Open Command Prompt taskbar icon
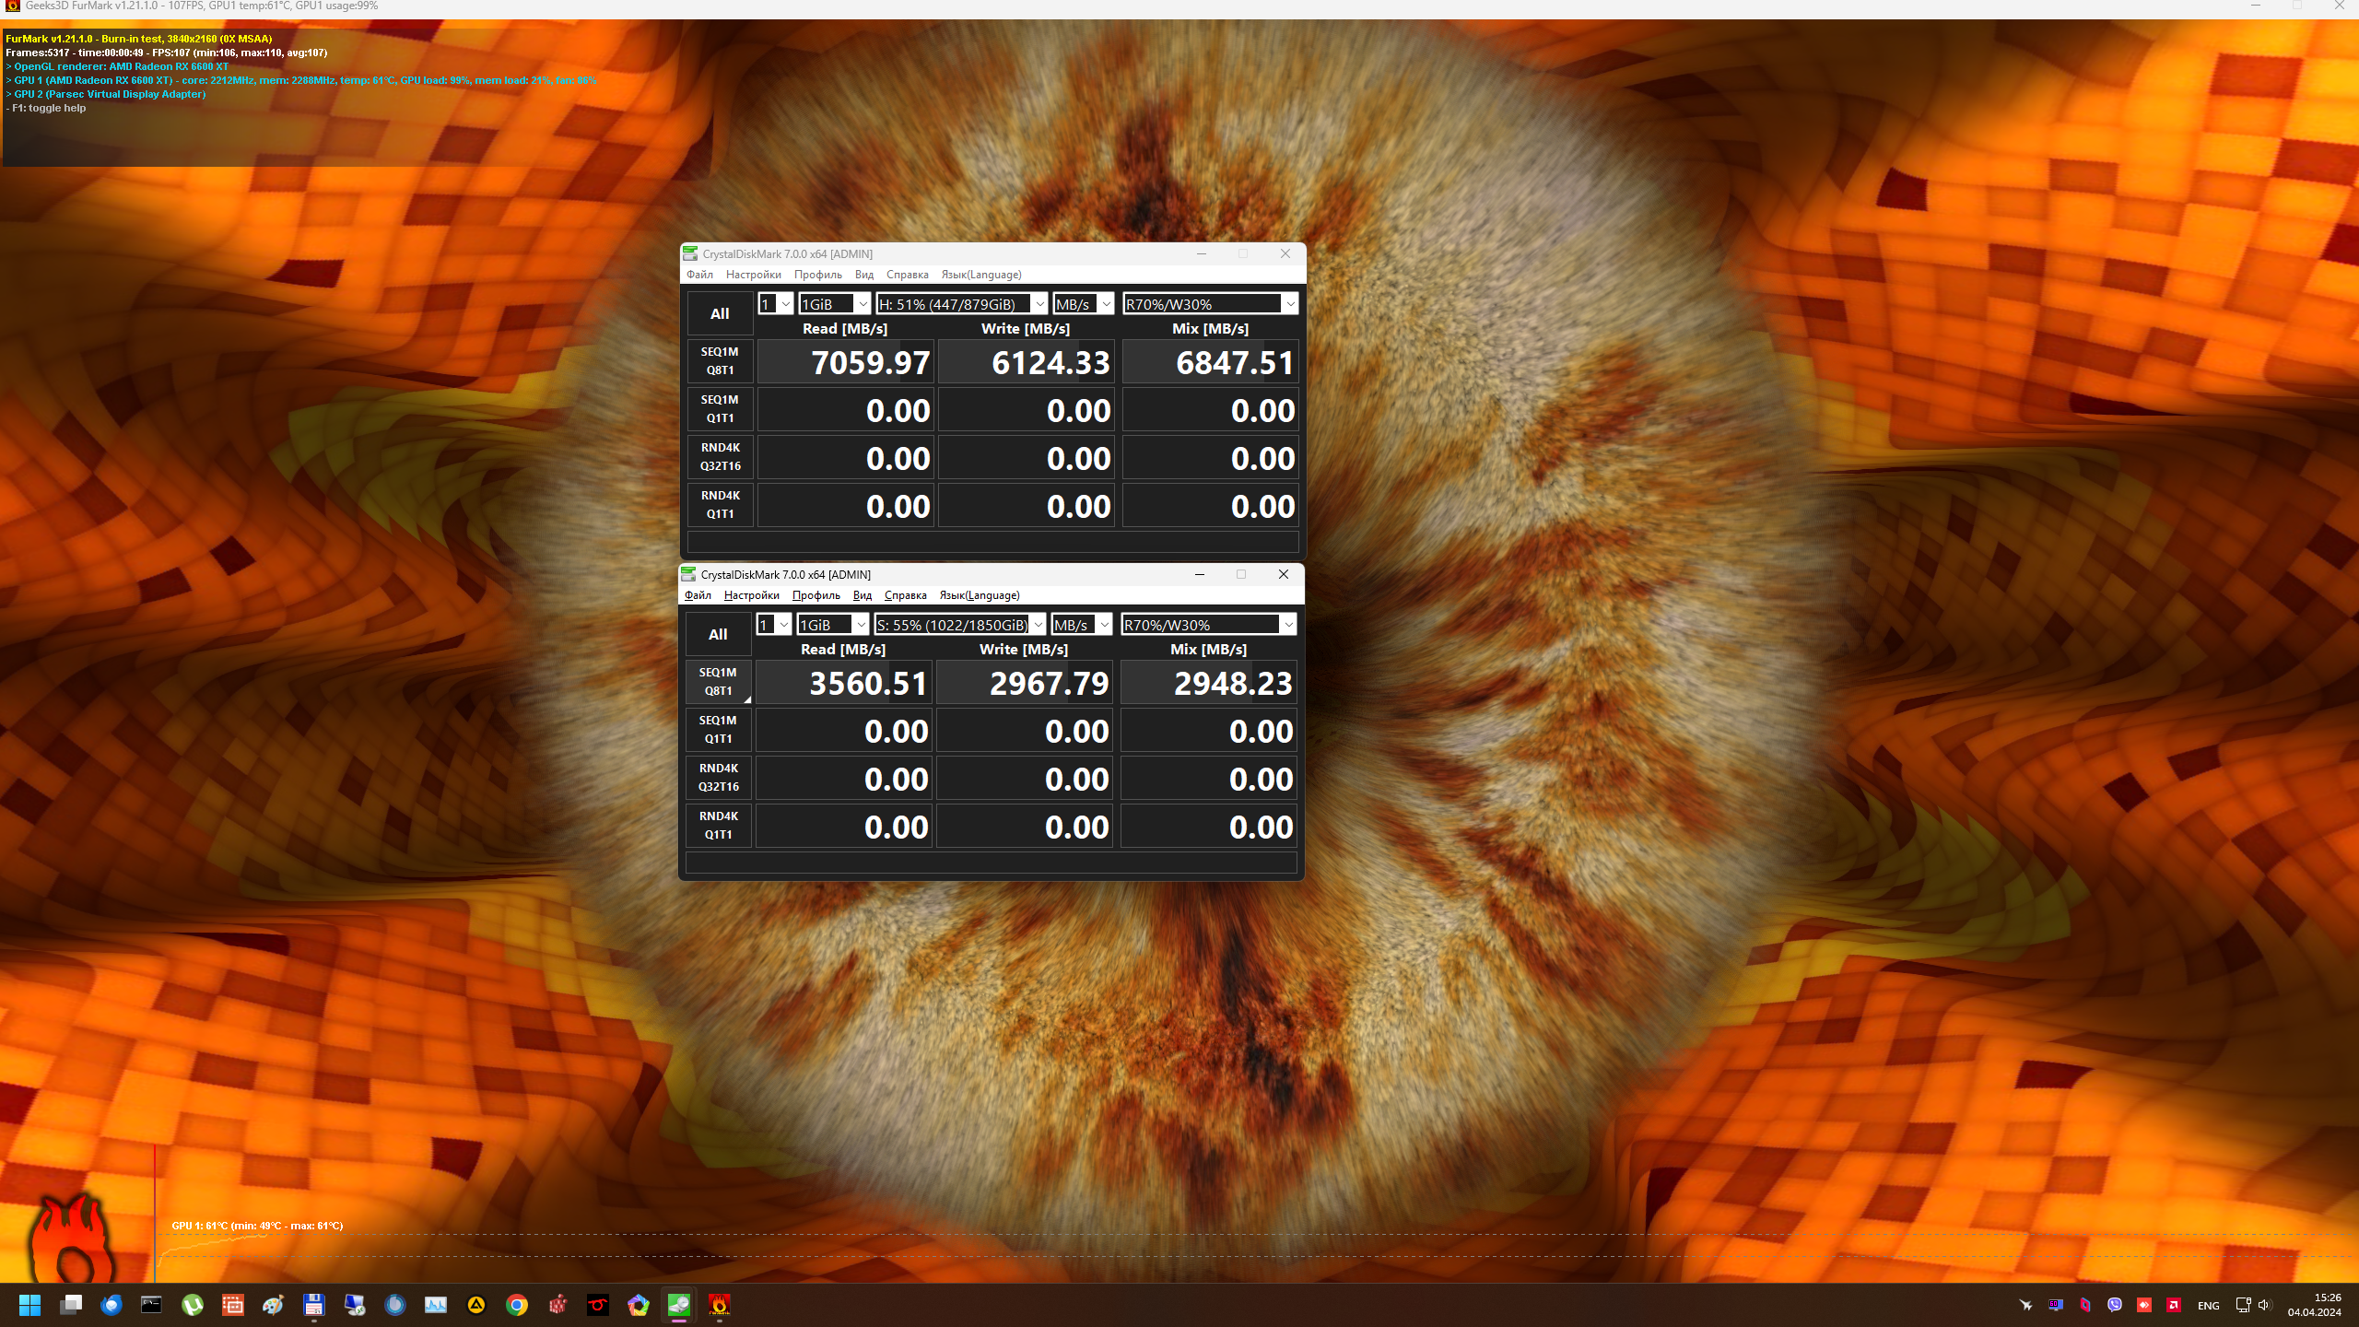This screenshot has height=1327, width=2359. 151,1305
